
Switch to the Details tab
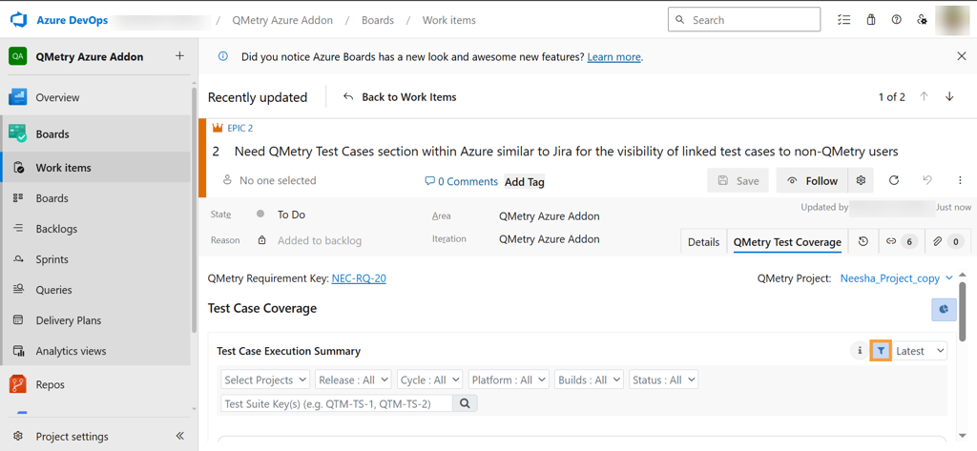tap(703, 242)
